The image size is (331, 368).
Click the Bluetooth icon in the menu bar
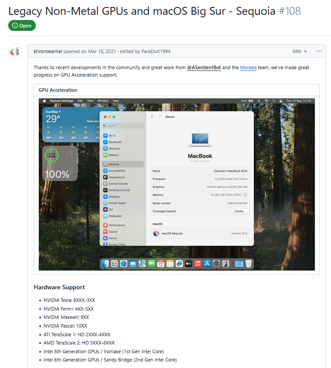click(x=259, y=101)
